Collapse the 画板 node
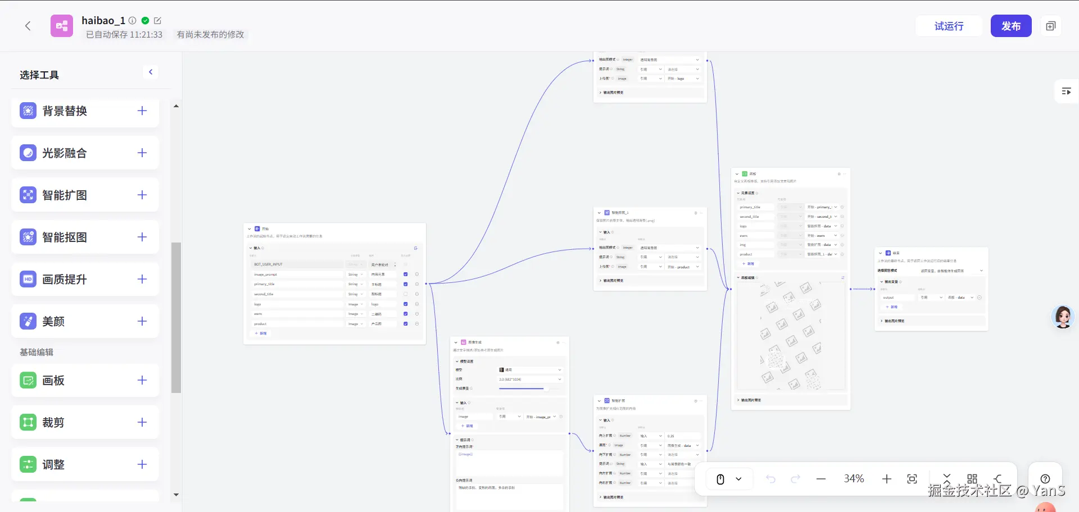Viewport: 1079px width, 512px height. 737,174
